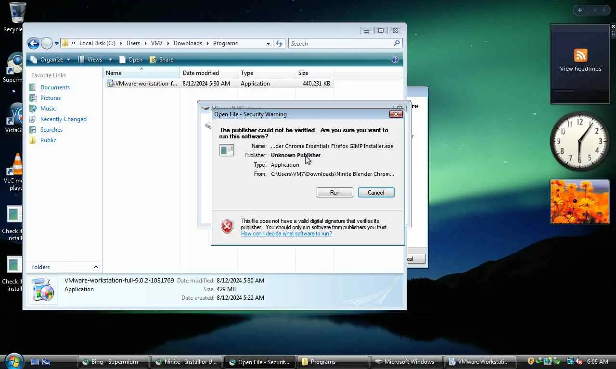Sort files by Type column

click(x=267, y=73)
